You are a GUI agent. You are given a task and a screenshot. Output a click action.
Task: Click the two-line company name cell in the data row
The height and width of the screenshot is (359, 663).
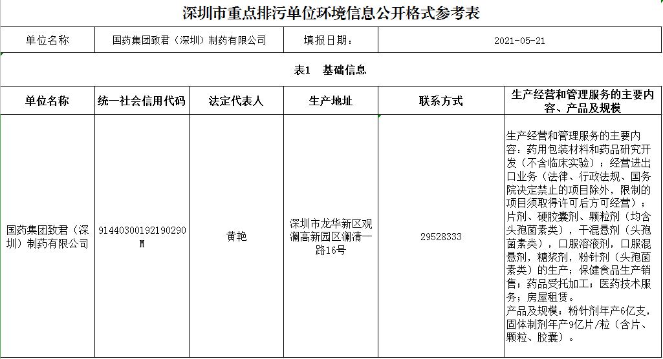pyautogui.click(x=47, y=236)
